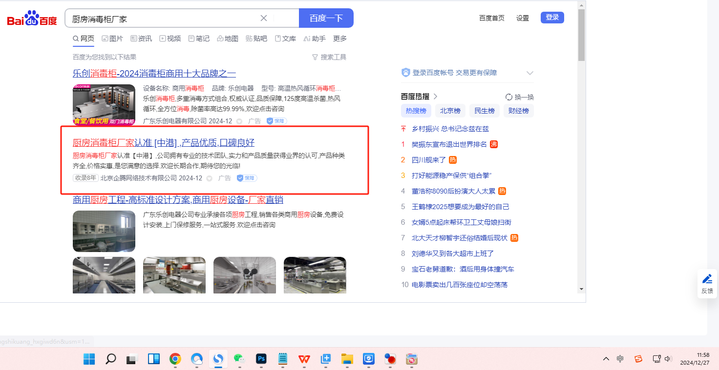Open hot search 刘德华又到各大超市上班了
The image size is (719, 370).
[453, 253]
